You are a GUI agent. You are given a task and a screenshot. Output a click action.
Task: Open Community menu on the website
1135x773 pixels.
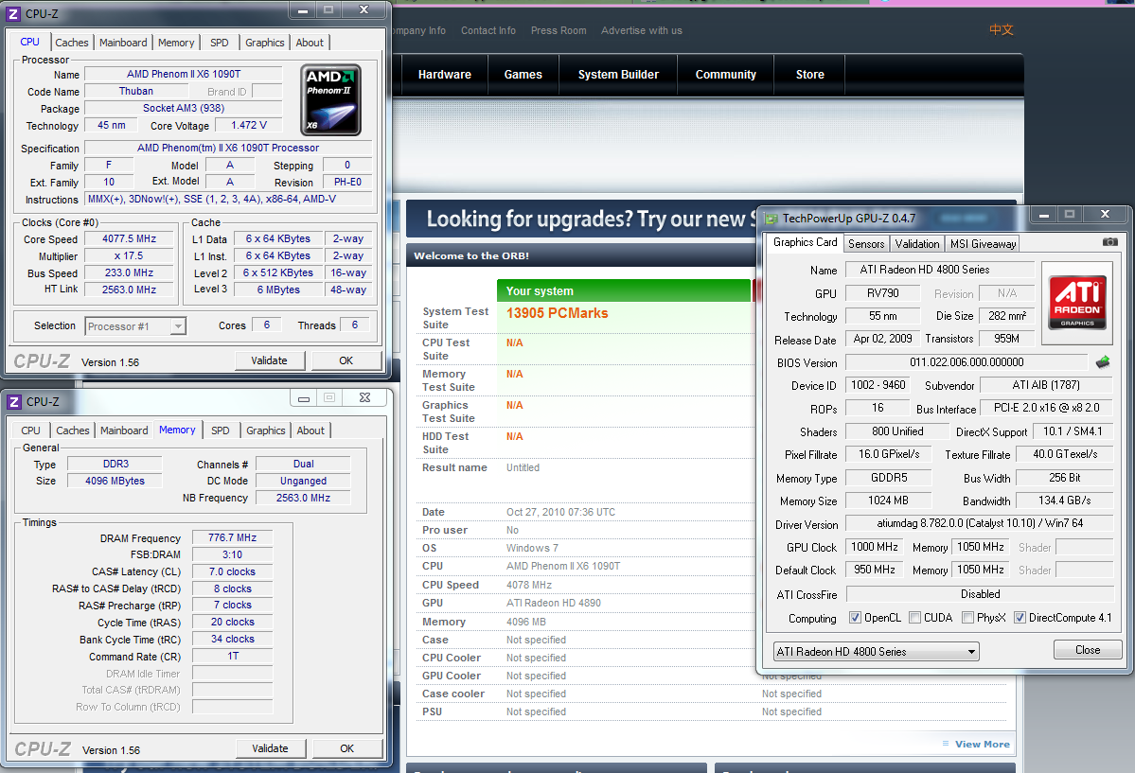tap(725, 75)
